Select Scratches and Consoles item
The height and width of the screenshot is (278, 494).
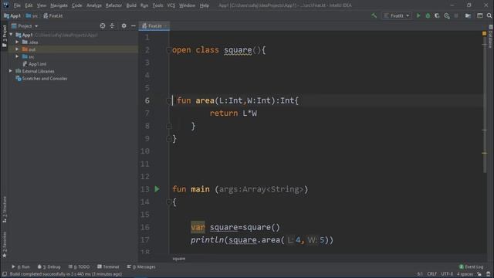point(41,79)
